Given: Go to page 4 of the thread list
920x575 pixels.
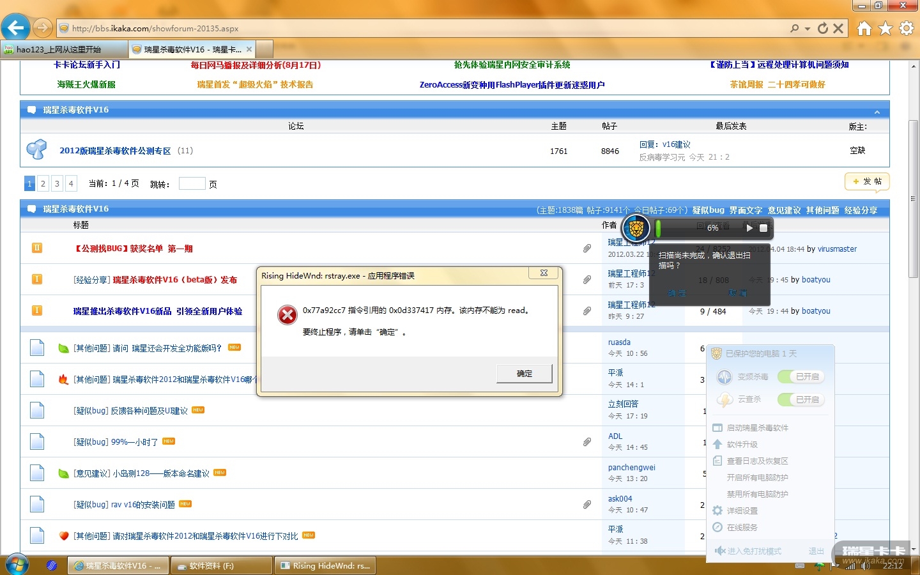Looking at the screenshot, I should pos(71,183).
